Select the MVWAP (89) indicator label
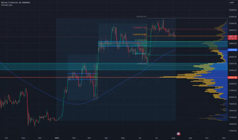This screenshot has height=140, width=238. tap(7, 5)
